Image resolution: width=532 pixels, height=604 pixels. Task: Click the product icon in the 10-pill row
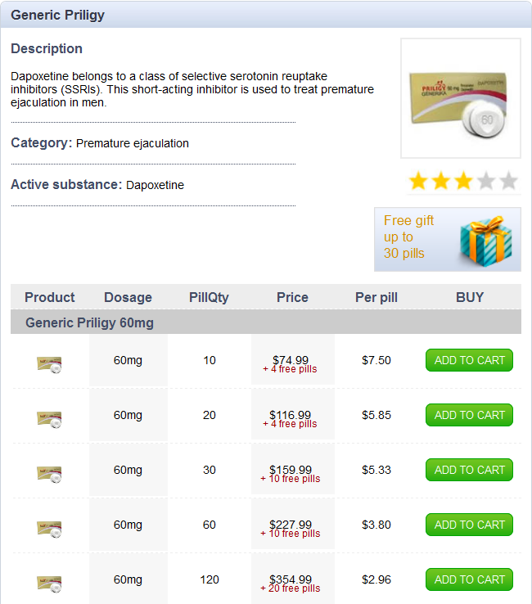coord(49,364)
